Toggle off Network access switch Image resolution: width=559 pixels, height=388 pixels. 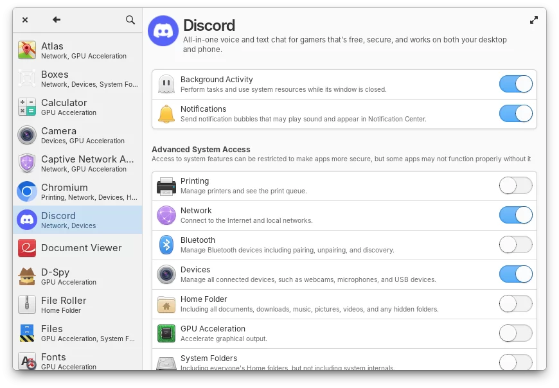[x=515, y=215]
